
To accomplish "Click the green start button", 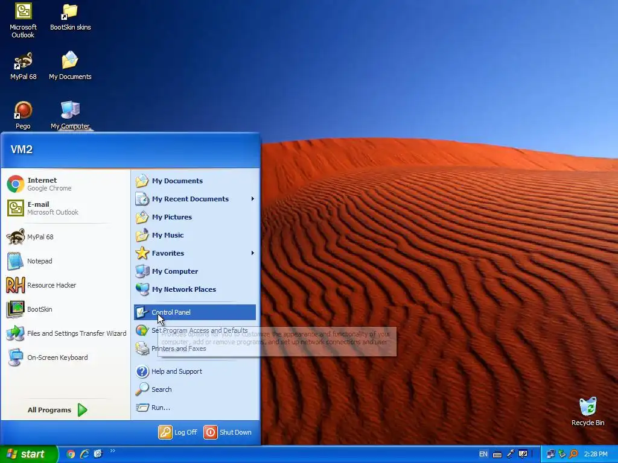I will click(28, 454).
